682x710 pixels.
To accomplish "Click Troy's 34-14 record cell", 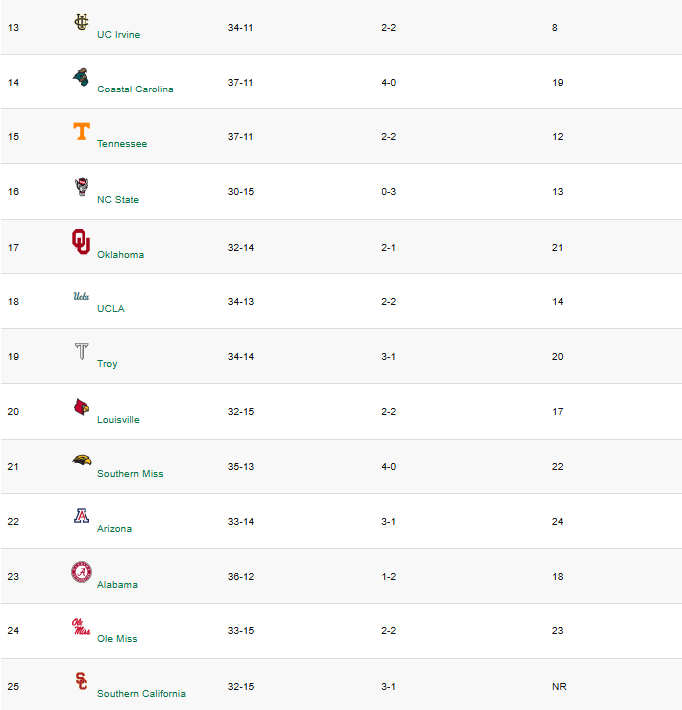I will pos(241,356).
